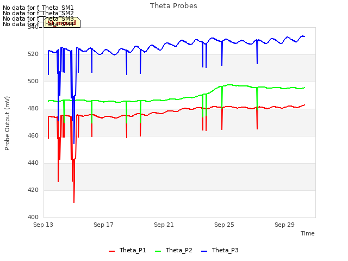Click the blue Theta_P3 line end point
This screenshot has width=348, height=261.
pos(304,36)
